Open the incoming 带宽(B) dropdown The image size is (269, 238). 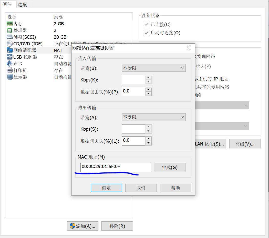click(x=153, y=68)
